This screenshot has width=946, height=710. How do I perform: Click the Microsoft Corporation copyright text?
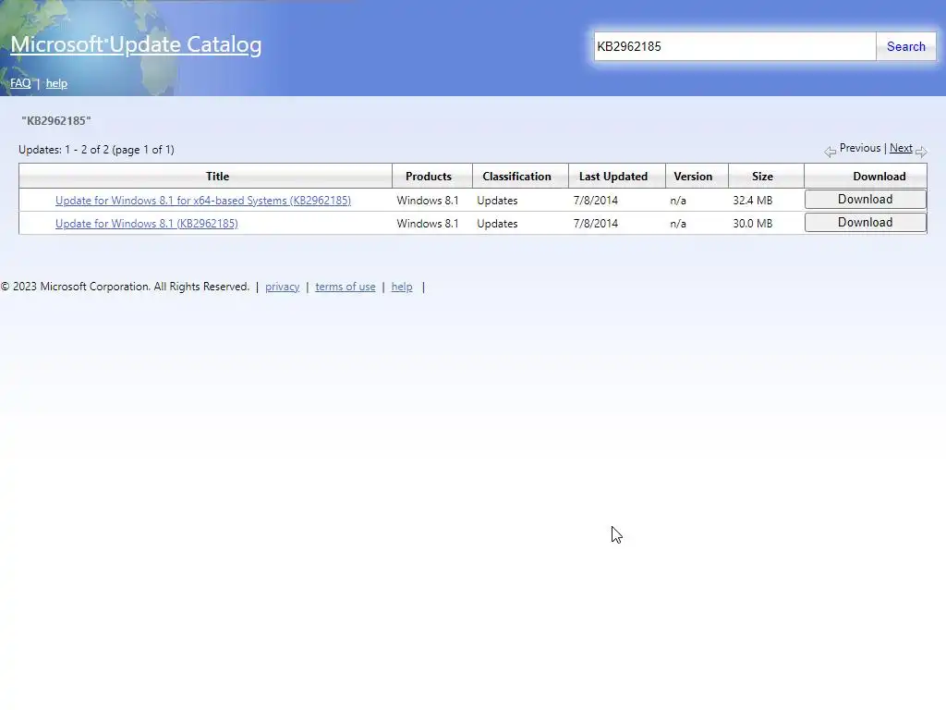coord(125,287)
